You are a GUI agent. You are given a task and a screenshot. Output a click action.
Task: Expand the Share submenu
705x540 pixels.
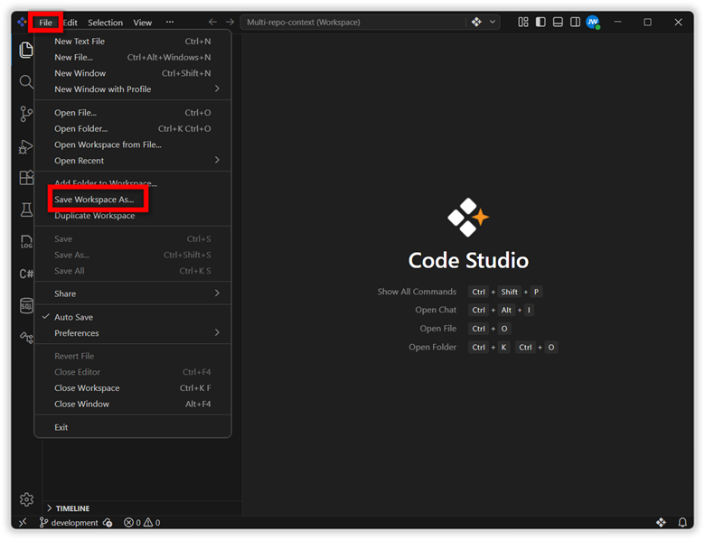coord(133,293)
